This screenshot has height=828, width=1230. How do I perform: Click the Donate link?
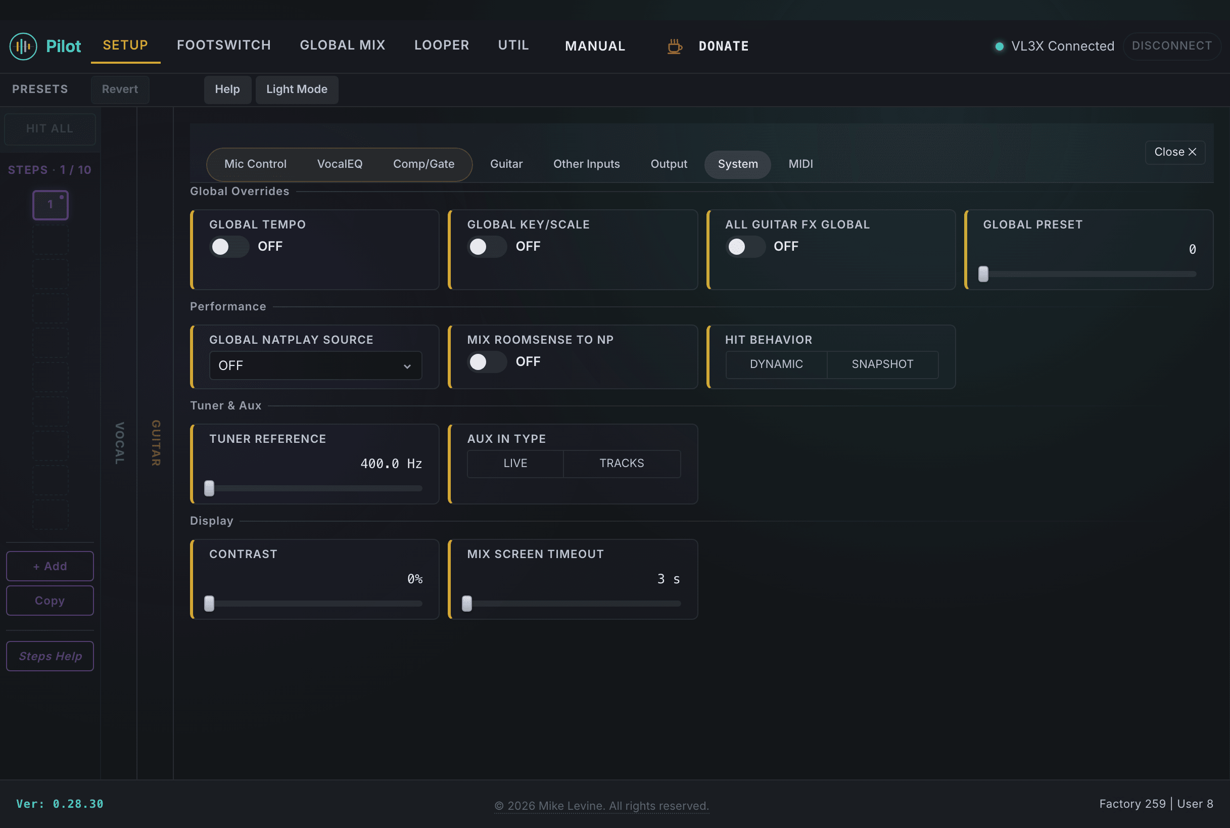click(x=723, y=46)
